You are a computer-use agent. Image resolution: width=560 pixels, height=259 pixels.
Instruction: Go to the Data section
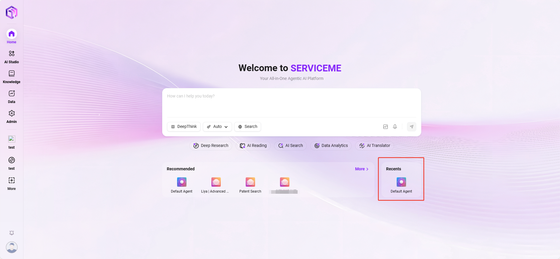coord(12,97)
